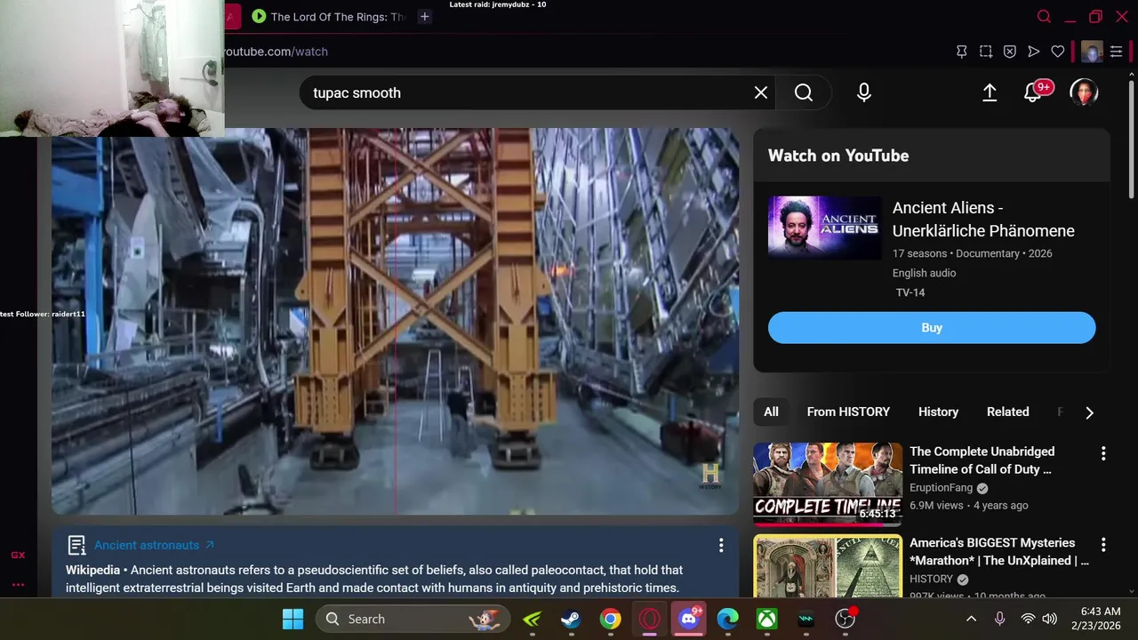This screenshot has width=1138, height=640.
Task: Open the YouTube account avatar menu
Action: click(x=1084, y=92)
